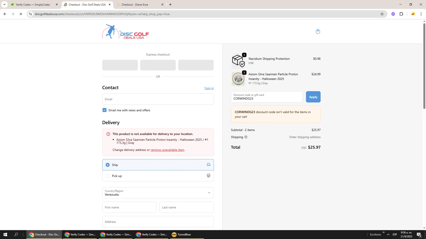Open the notification center icon

[419, 234]
